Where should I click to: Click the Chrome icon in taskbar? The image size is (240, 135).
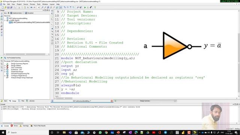(x=106, y=132)
